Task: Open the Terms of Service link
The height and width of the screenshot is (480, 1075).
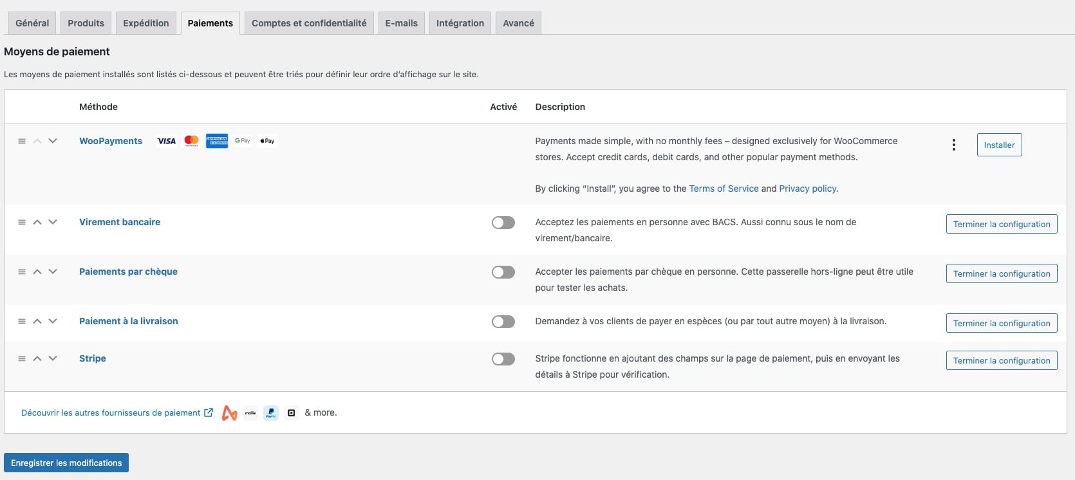Action: (724, 189)
